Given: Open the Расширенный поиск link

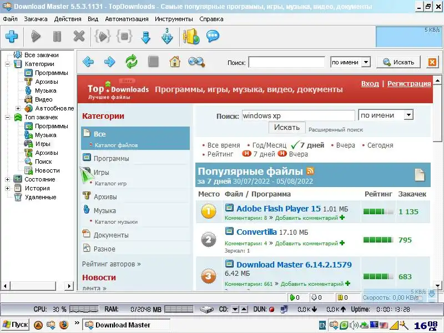Looking at the screenshot, I should pos(336,130).
